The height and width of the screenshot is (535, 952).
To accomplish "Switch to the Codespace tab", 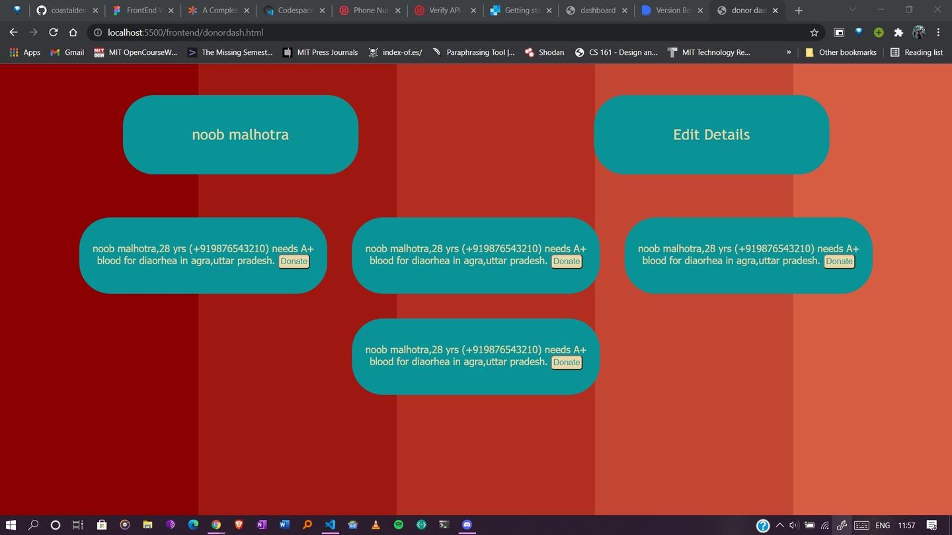I will coord(294,11).
